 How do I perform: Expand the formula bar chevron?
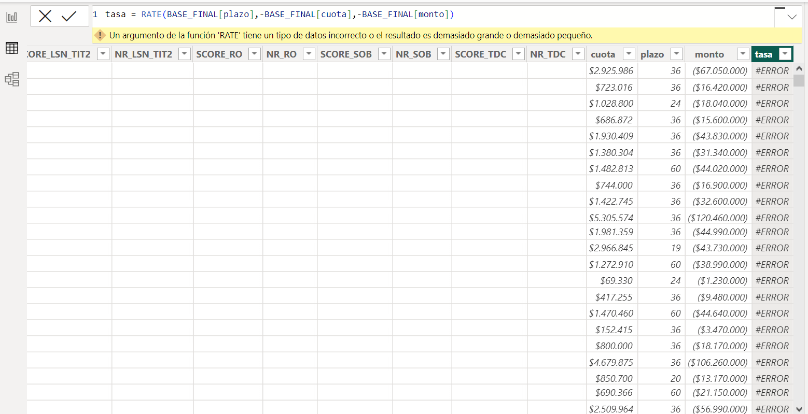coord(791,17)
